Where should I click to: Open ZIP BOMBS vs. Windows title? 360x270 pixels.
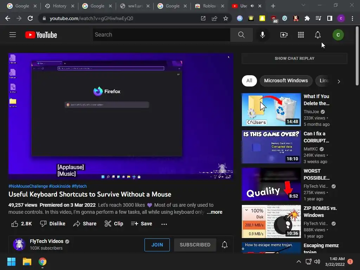(320, 212)
